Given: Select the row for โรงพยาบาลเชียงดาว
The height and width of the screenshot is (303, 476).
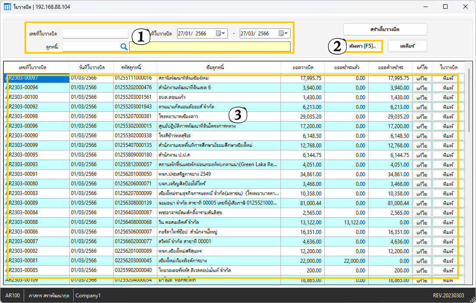Looking at the screenshot, I should tap(218, 117).
